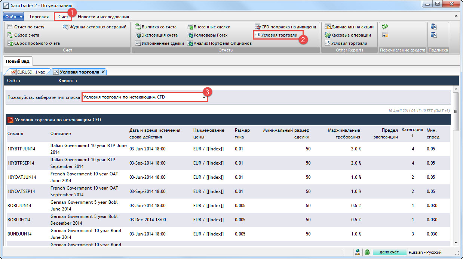Click the SaxoTrader title bar app icon
This screenshot has width=463, height=259.
(x=6, y=5)
